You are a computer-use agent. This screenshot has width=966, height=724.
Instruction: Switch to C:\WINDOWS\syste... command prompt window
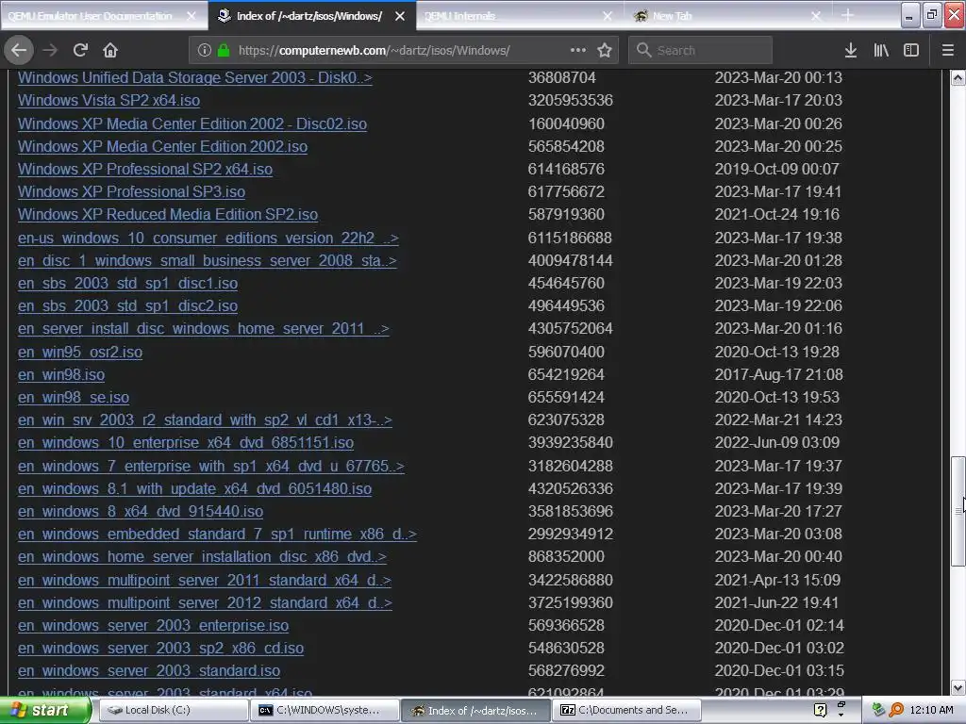point(325,711)
